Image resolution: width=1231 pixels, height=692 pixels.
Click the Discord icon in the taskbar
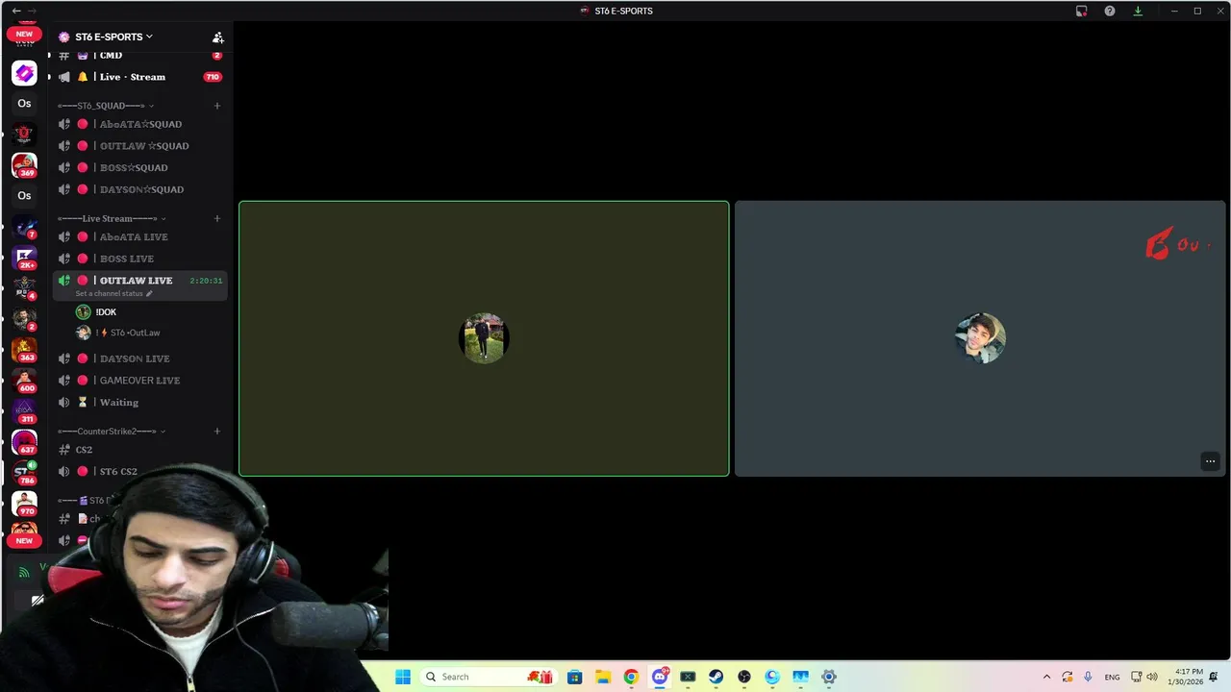660,677
